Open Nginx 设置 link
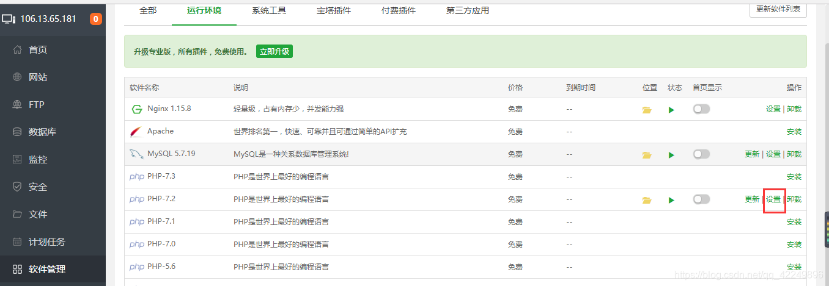The height and width of the screenshot is (286, 829). 773,109
